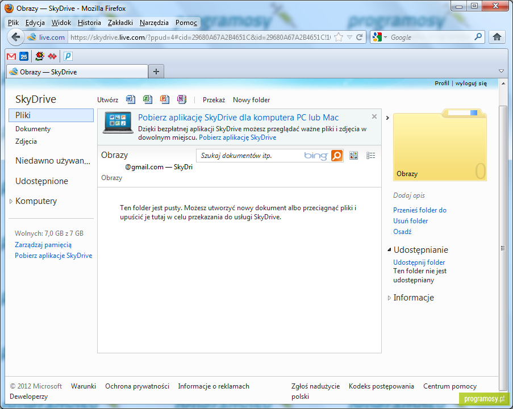The image size is (513, 409).
Task: Collapse the Udostępnianie section
Action: click(389, 249)
